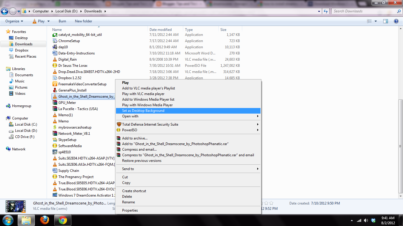
Task: Click the GPU_Meter archive icon
Action: pyautogui.click(x=55, y=103)
